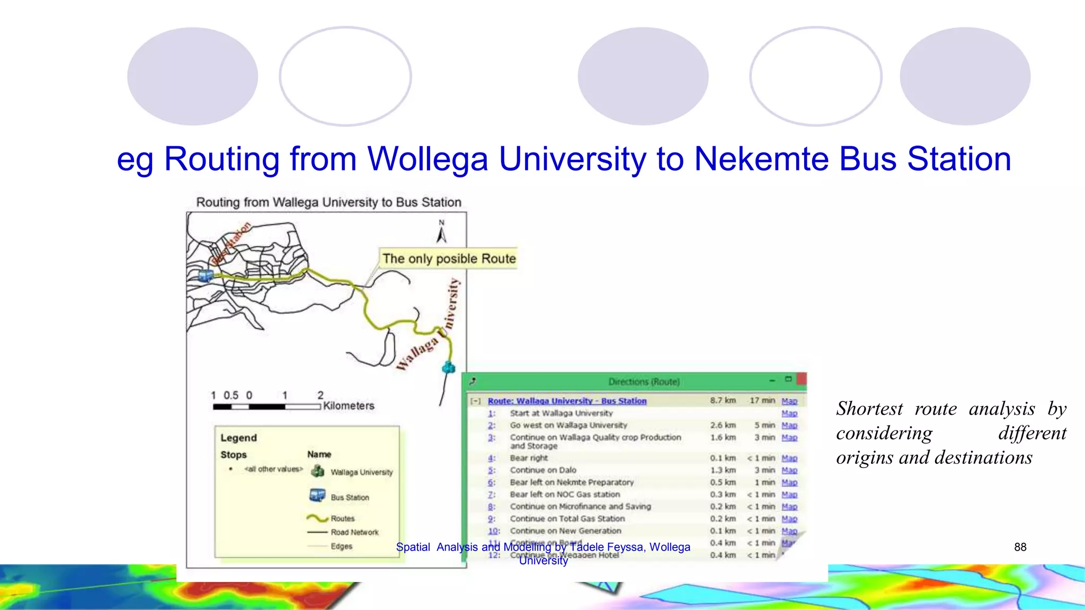Select the 'Go west on Wallaga University' direction text
The width and height of the screenshot is (1085, 610).
[568, 426]
